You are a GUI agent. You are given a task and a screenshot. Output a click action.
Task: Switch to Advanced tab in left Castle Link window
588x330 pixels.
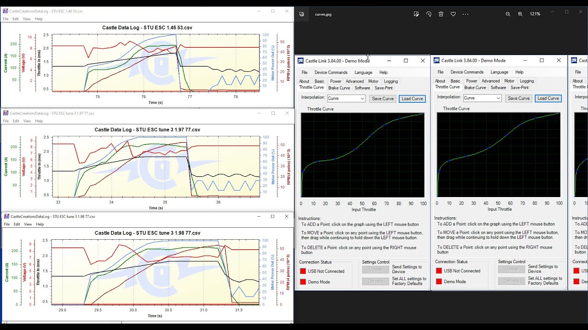click(355, 81)
